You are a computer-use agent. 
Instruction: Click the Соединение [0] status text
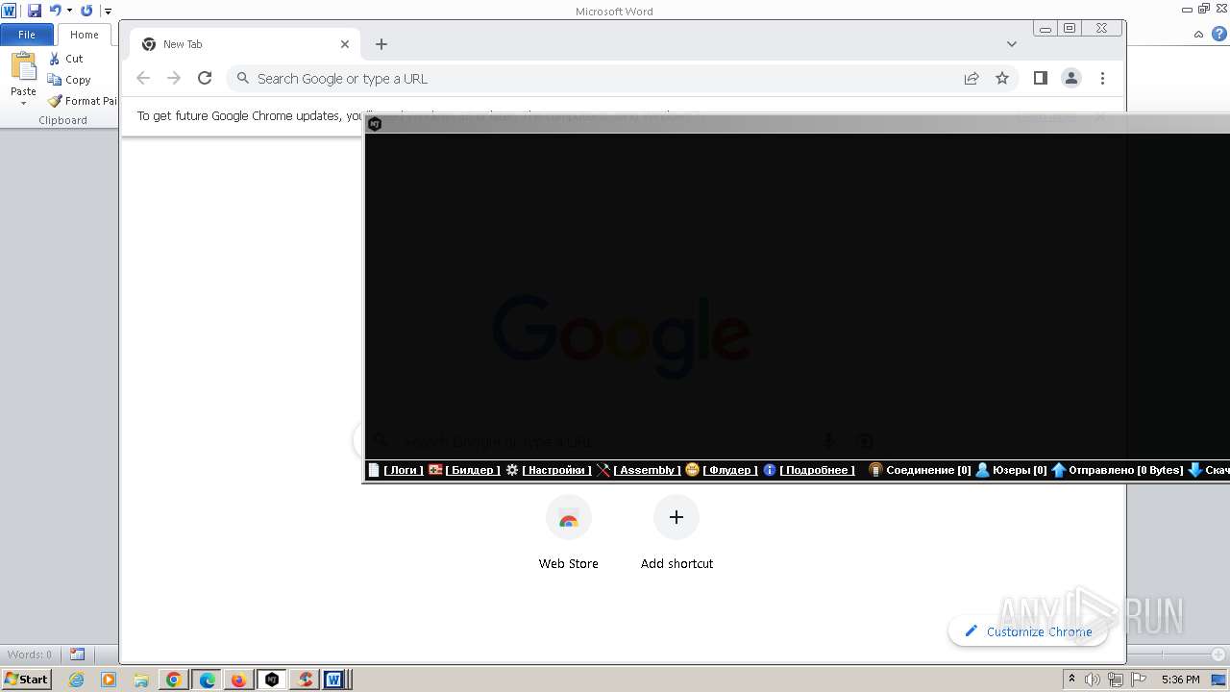(928, 470)
